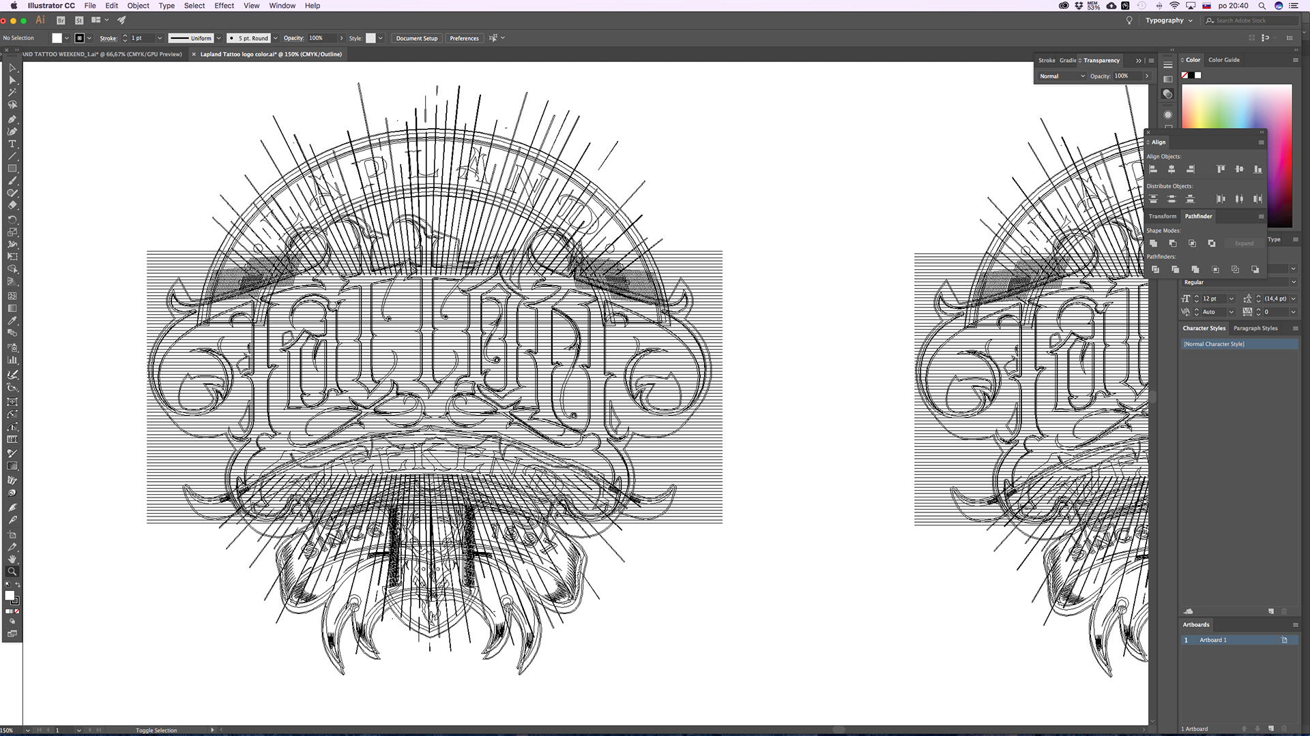The image size is (1310, 736).
Task: Open the Object menu
Action: [x=138, y=5]
